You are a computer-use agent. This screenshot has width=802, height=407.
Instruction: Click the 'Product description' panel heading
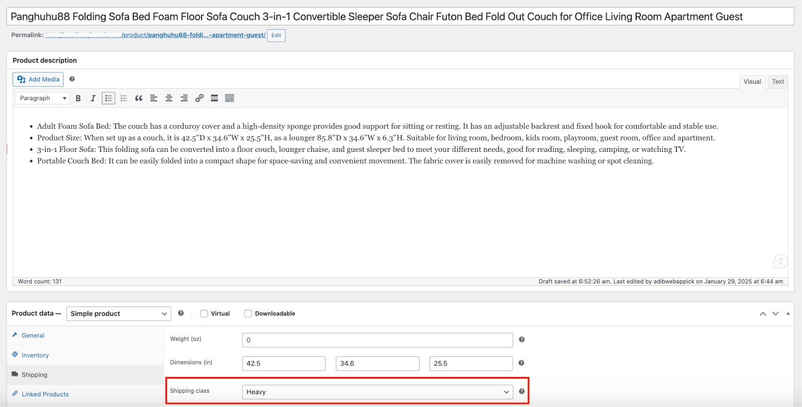(45, 60)
